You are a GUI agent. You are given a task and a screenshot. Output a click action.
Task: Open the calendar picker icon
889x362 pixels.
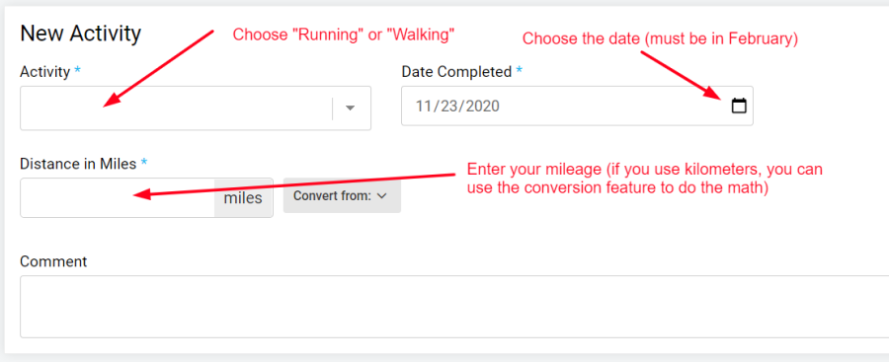click(739, 106)
